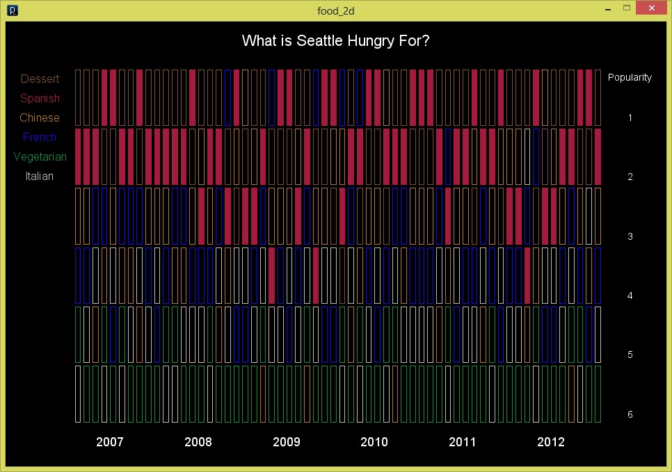Toggle the Chinese legend label
This screenshot has width=672, height=472.
40,118
